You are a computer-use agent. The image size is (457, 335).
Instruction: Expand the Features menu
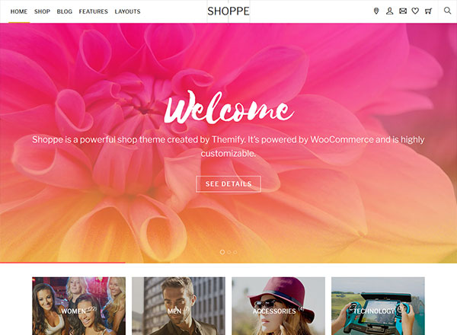coord(93,11)
